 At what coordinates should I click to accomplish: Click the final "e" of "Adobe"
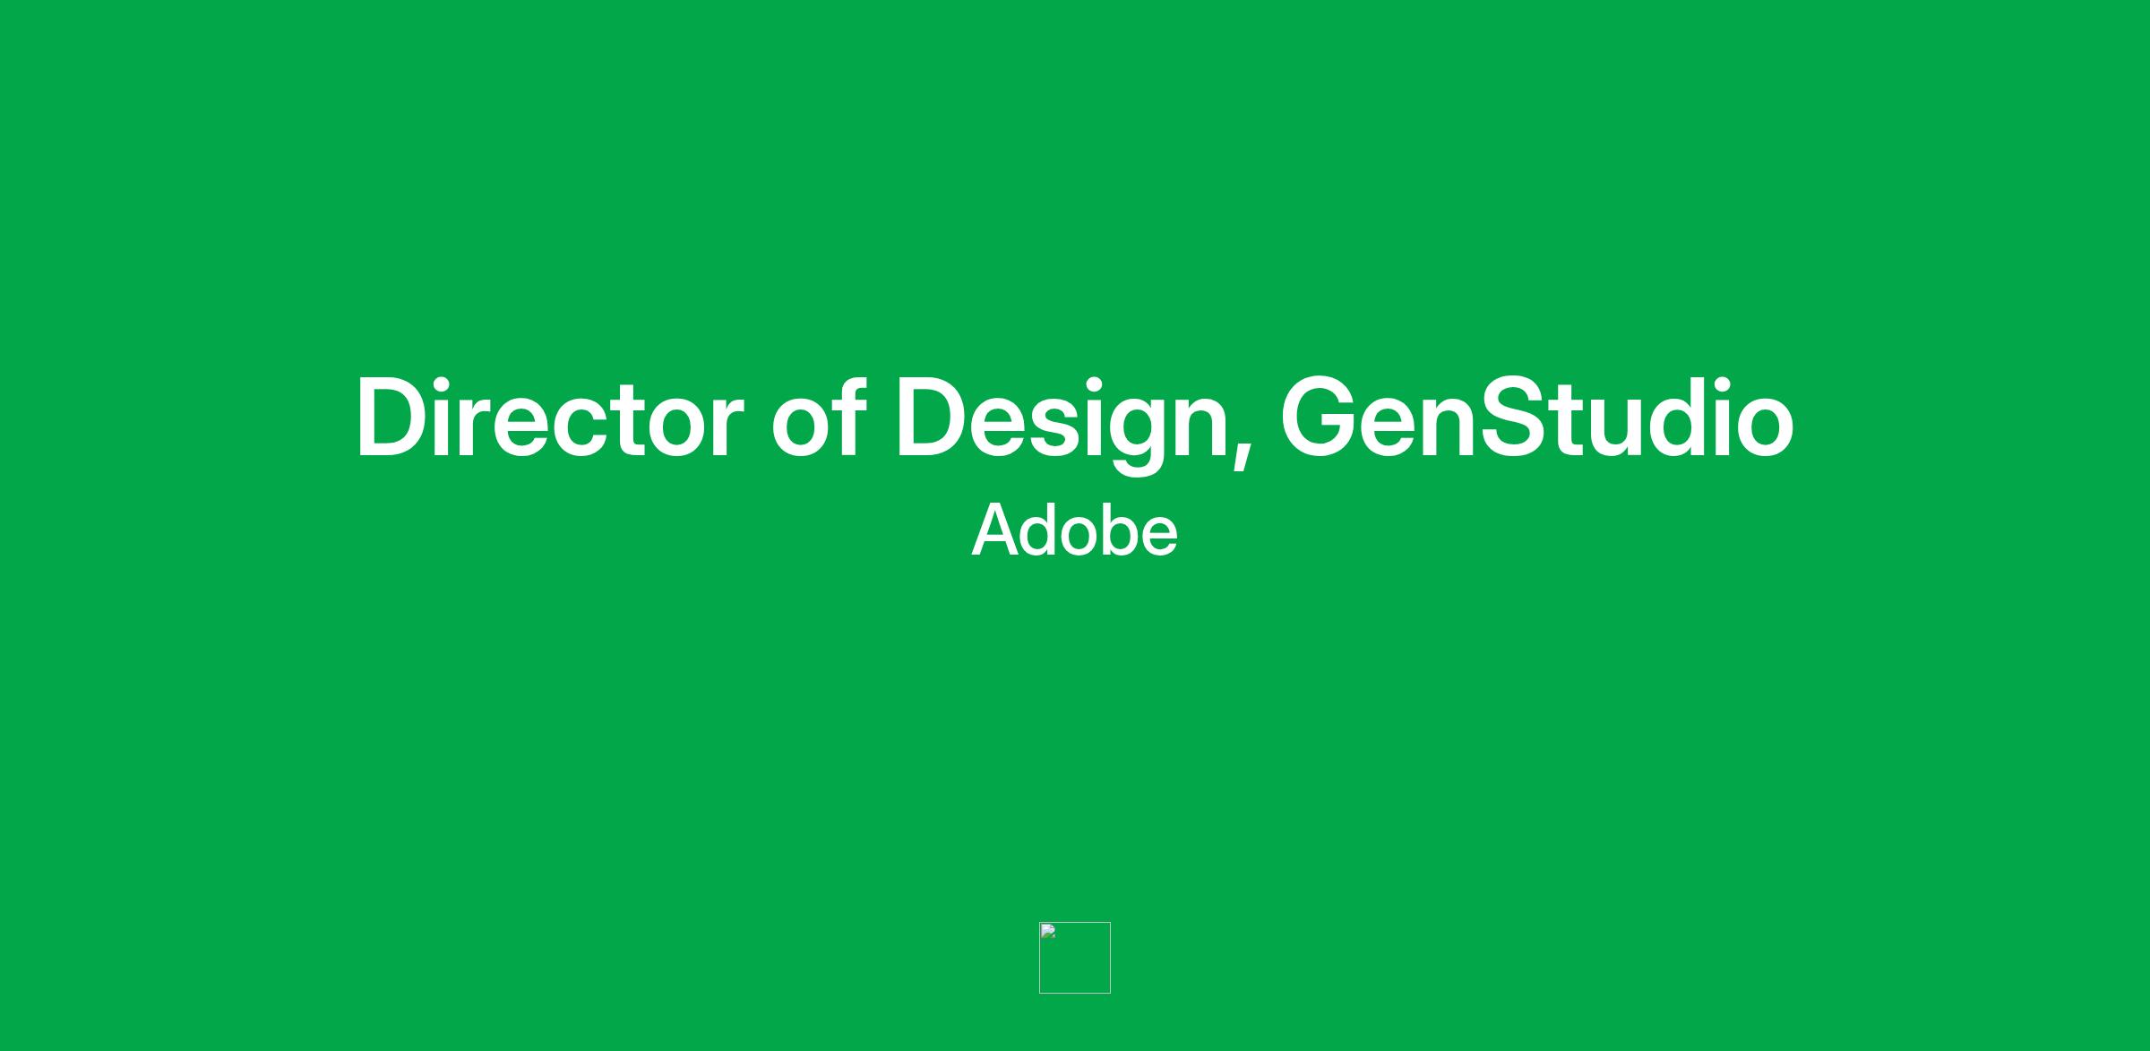click(x=1157, y=537)
